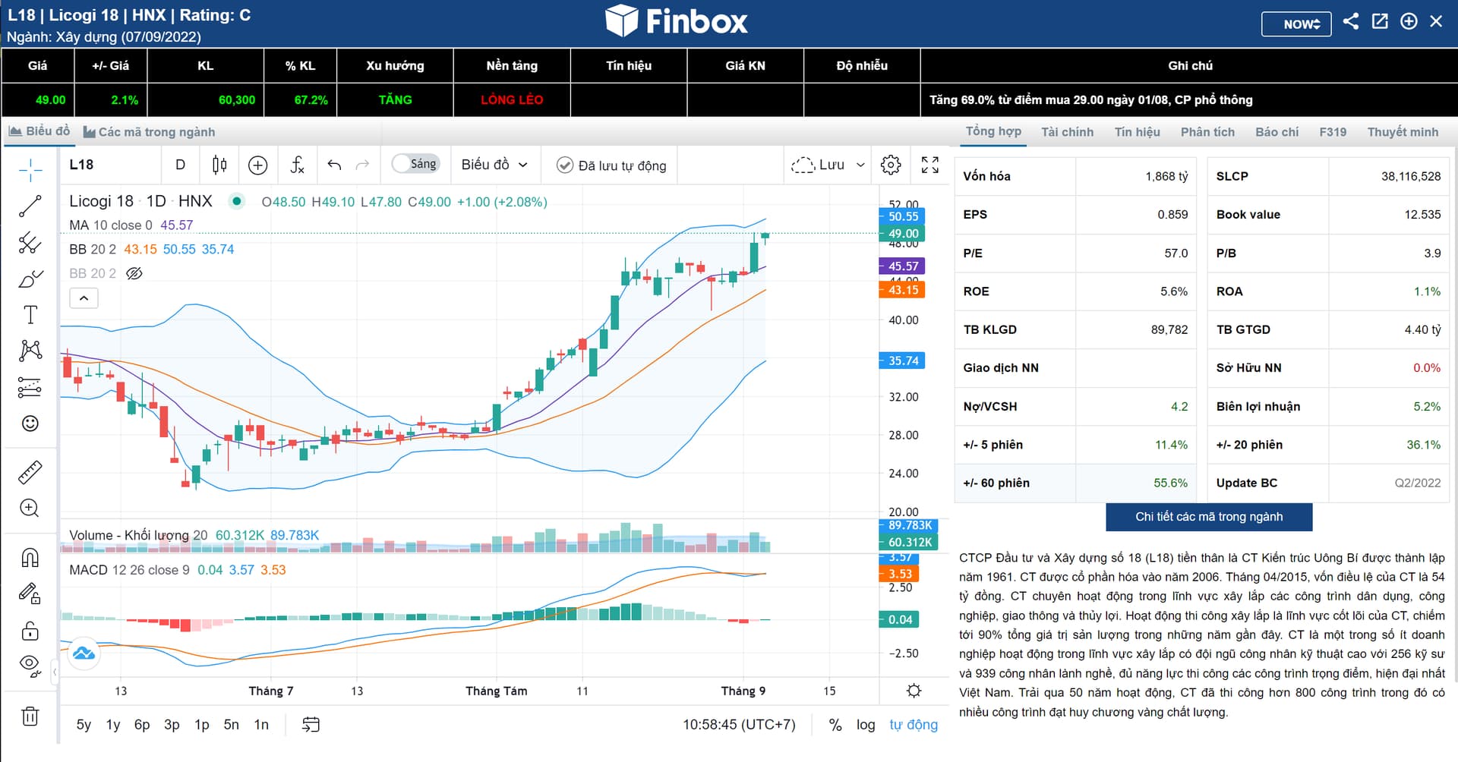Activate the zoom in tool
1458x762 pixels.
tap(30, 509)
